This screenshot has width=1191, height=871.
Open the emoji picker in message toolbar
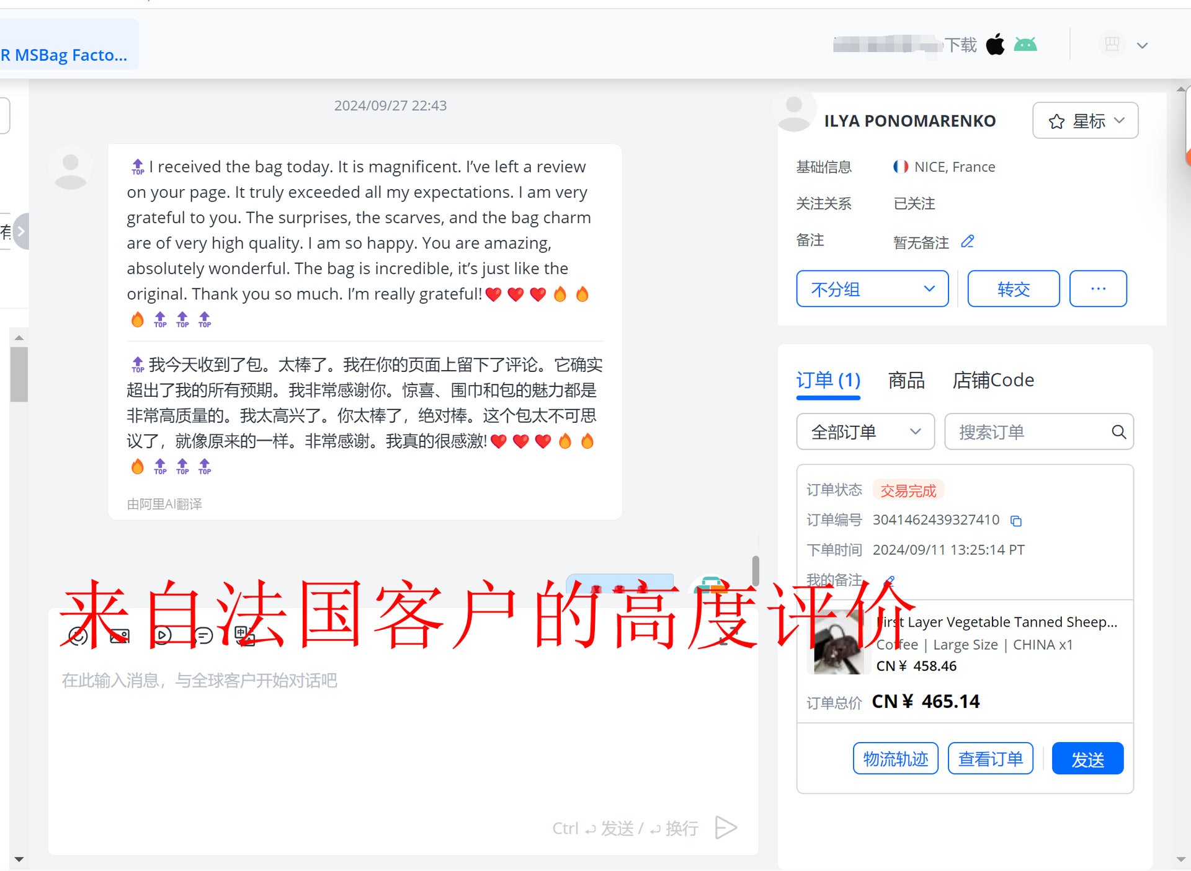point(78,635)
